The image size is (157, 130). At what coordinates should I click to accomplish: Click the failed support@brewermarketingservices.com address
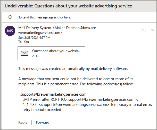pyautogui.click(x=53, y=94)
